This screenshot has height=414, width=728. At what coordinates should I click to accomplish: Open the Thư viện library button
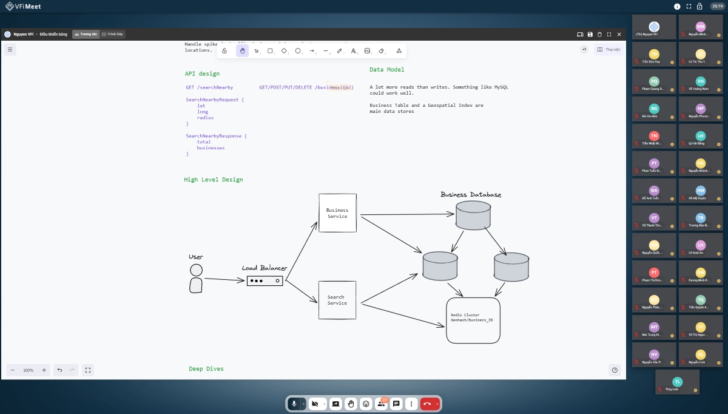point(608,49)
